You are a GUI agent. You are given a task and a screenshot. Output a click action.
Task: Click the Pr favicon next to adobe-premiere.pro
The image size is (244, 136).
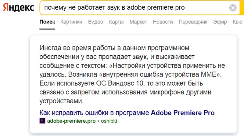[x=42, y=121]
